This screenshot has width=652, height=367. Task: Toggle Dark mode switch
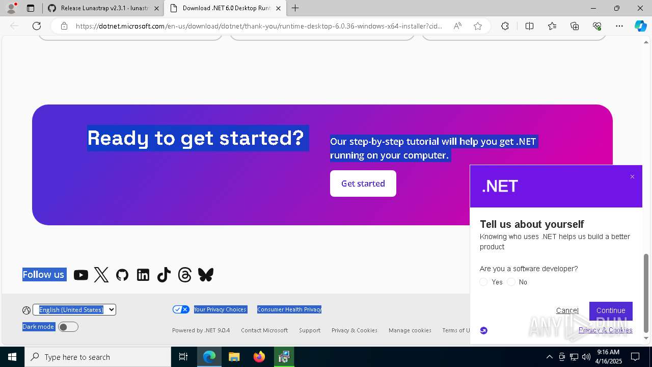click(68, 327)
